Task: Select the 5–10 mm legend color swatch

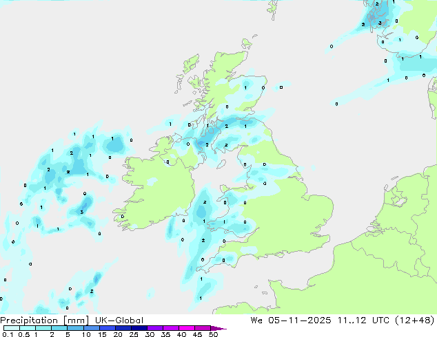Action: pyautogui.click(x=75, y=328)
